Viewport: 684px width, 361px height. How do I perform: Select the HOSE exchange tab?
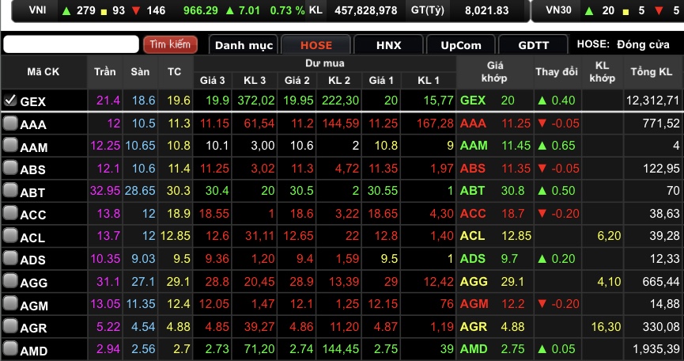coord(316,45)
